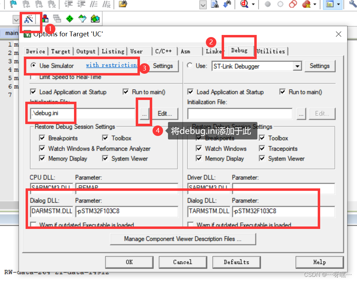Click the Help button
The width and height of the screenshot is (357, 281).
click(x=320, y=262)
